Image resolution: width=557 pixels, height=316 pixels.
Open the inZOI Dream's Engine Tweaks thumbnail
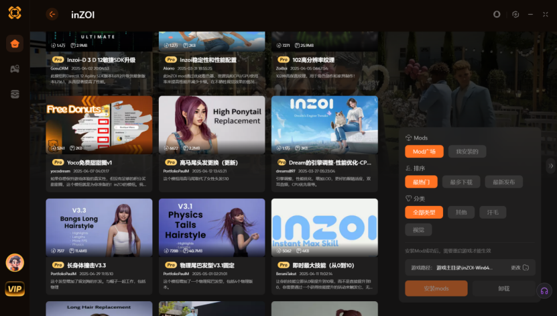click(324, 125)
